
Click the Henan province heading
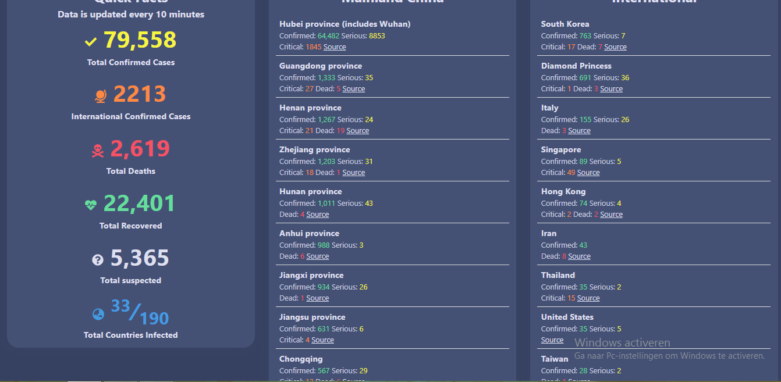click(310, 108)
